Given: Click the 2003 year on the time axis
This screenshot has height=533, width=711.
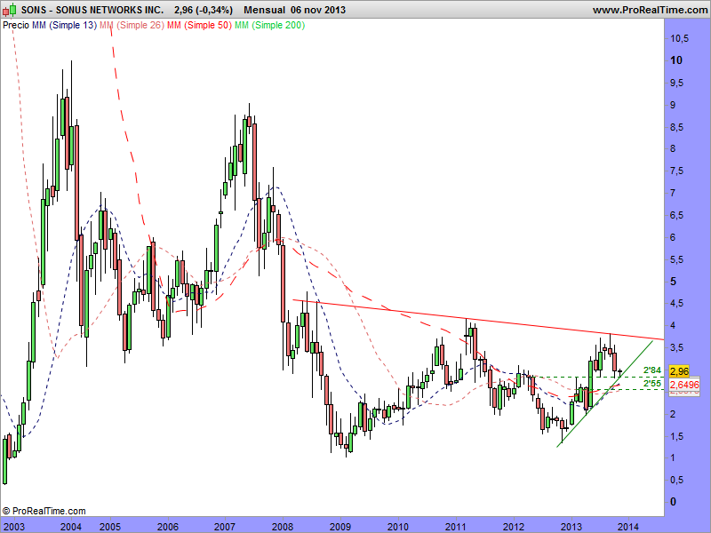Looking at the screenshot, I should tap(14, 527).
